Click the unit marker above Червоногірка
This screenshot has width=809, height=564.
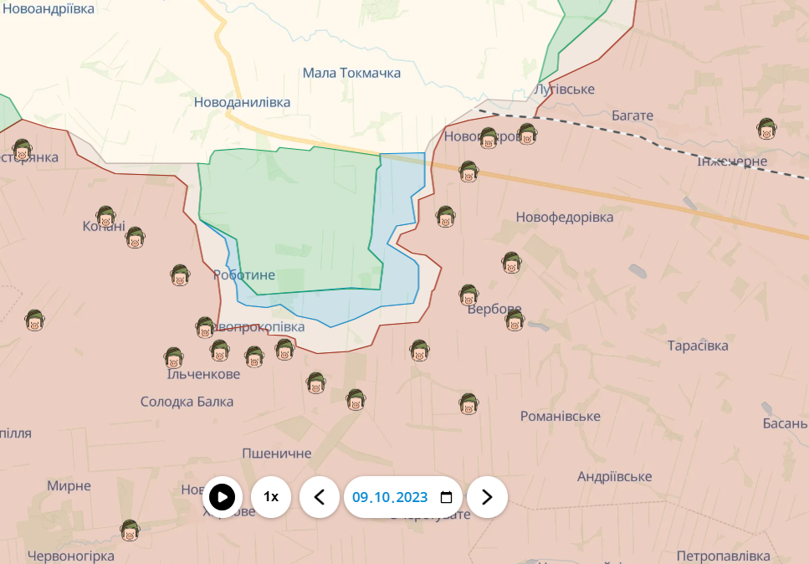(130, 531)
